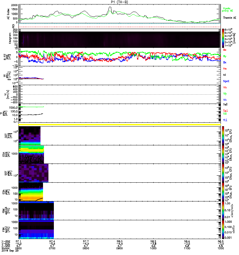239x255 pixels.
Task: Click the 0700 time tick label
Action: pyautogui.click(x=52, y=248)
